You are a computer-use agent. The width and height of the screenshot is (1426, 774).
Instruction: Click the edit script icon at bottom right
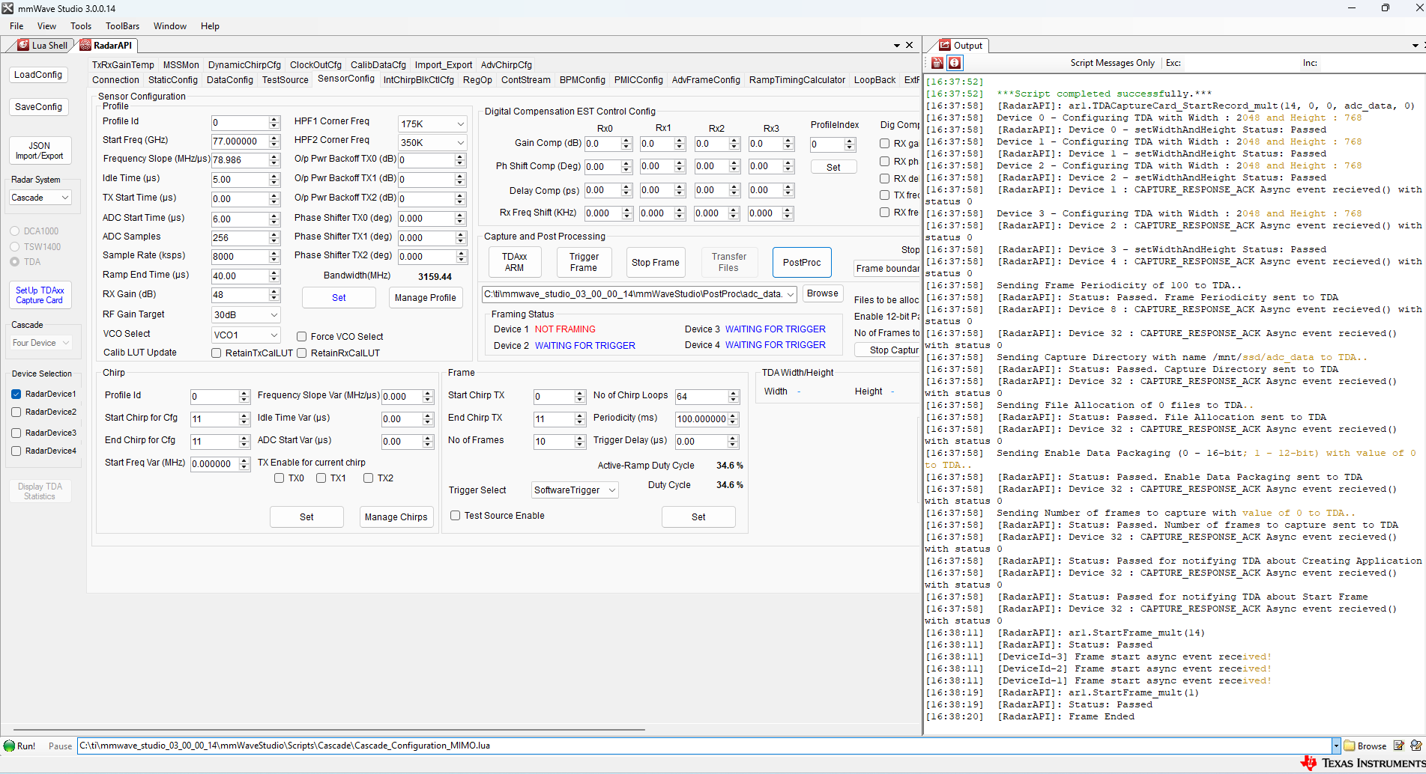1398,746
